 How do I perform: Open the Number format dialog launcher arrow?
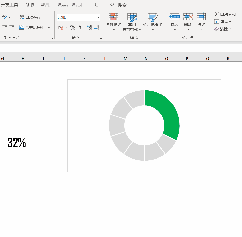pyautogui.click(x=100, y=38)
